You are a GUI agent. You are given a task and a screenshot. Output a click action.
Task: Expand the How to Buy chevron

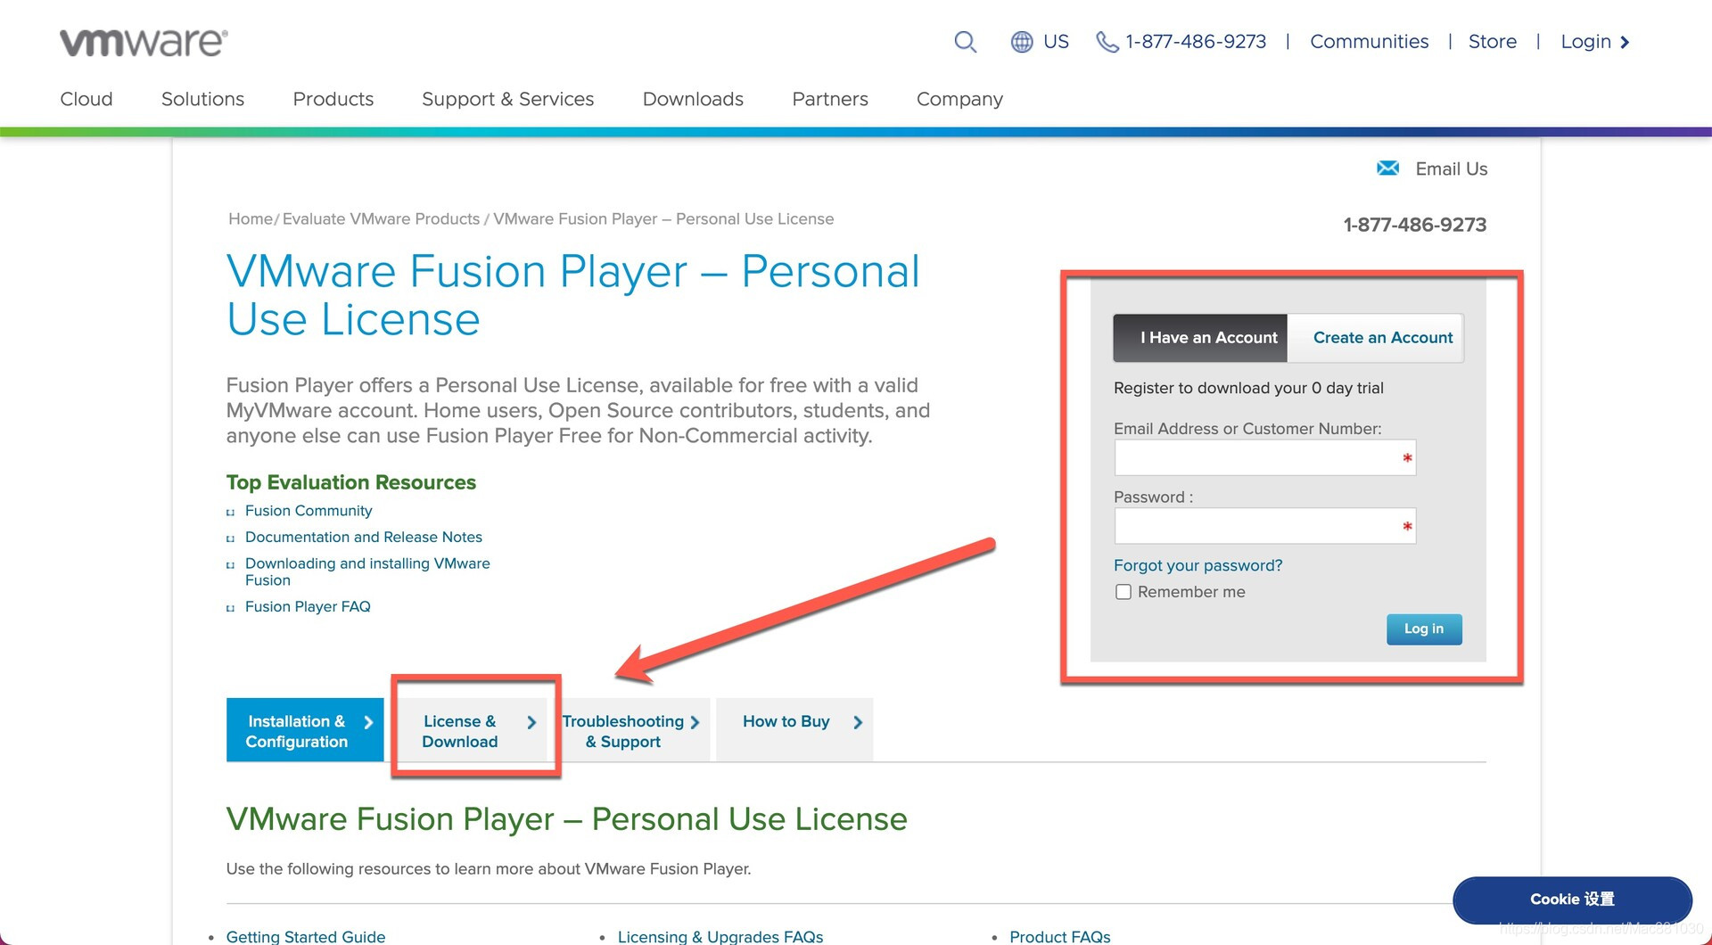coord(858,722)
